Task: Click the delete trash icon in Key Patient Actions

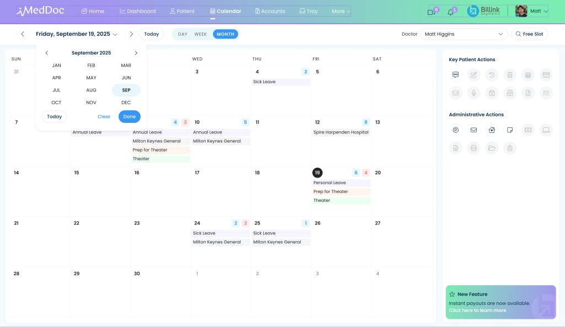Action: 509,74
